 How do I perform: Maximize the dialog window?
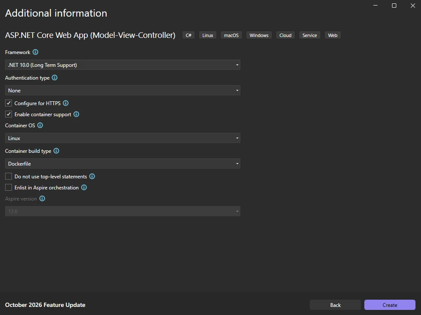[x=394, y=6]
